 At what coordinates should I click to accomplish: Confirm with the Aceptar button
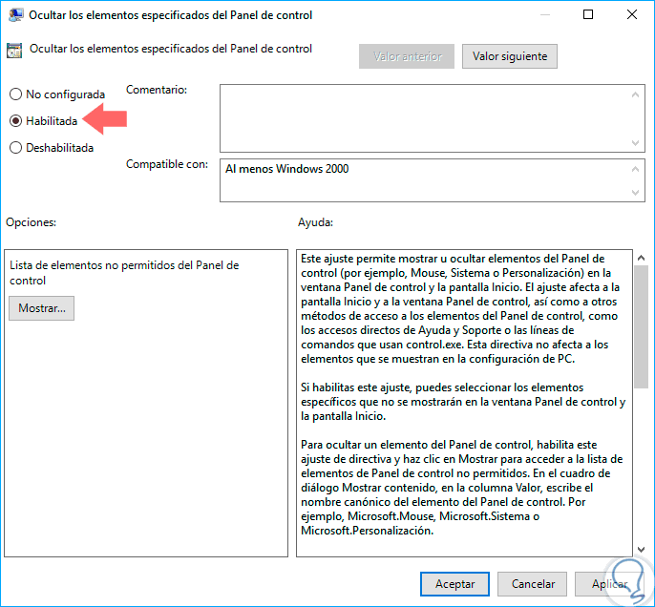(x=454, y=584)
